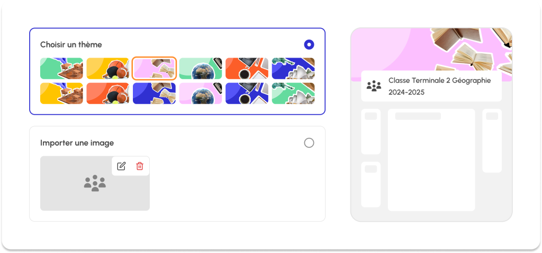The width and height of the screenshot is (542, 253).
Task: Select the Choisir un thème radio button
Action: 309,44
